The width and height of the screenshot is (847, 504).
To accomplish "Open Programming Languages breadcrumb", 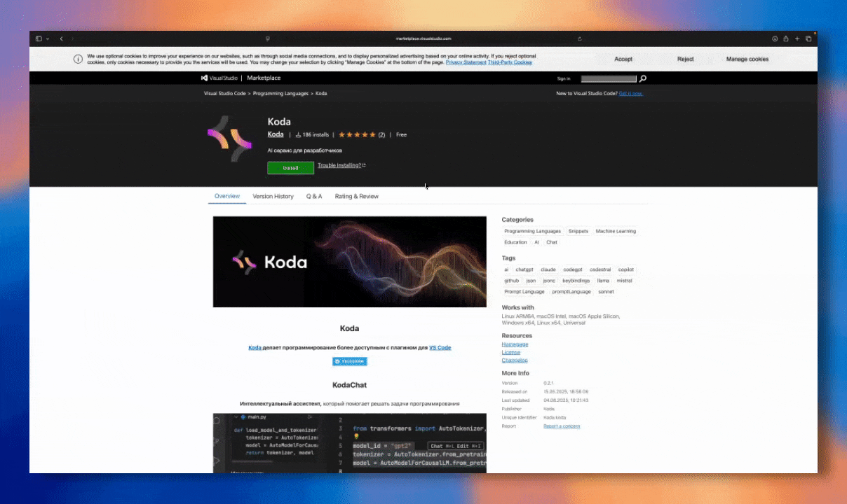I will (x=281, y=93).
